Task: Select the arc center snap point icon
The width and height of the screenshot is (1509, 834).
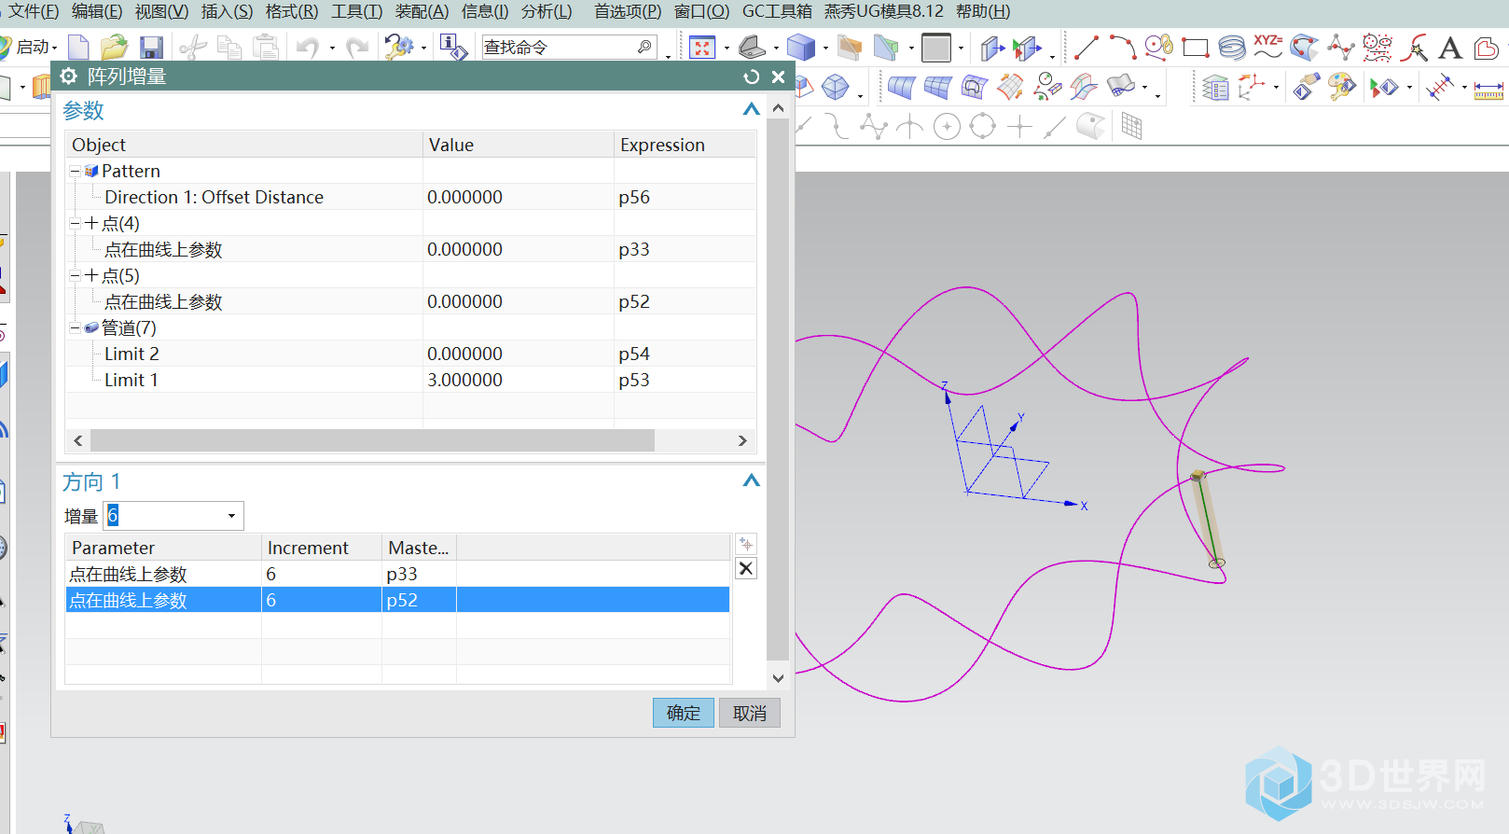Action: click(x=947, y=126)
